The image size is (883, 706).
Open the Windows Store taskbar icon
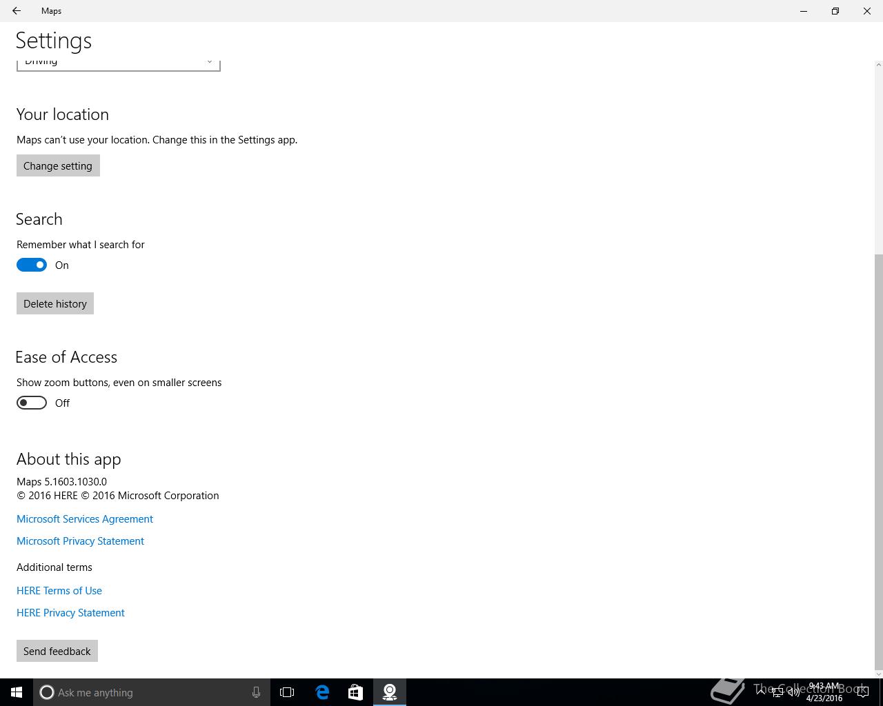coord(355,692)
